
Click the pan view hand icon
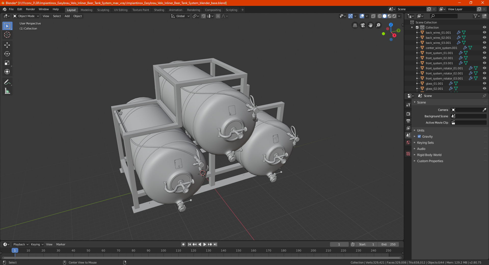click(x=371, y=25)
